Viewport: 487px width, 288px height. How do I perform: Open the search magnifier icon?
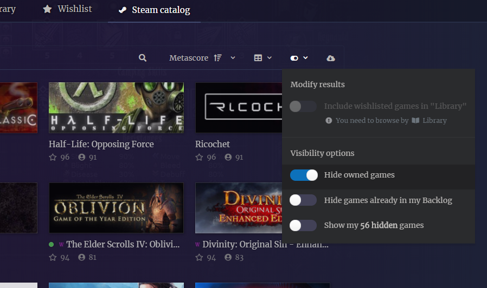tap(143, 58)
